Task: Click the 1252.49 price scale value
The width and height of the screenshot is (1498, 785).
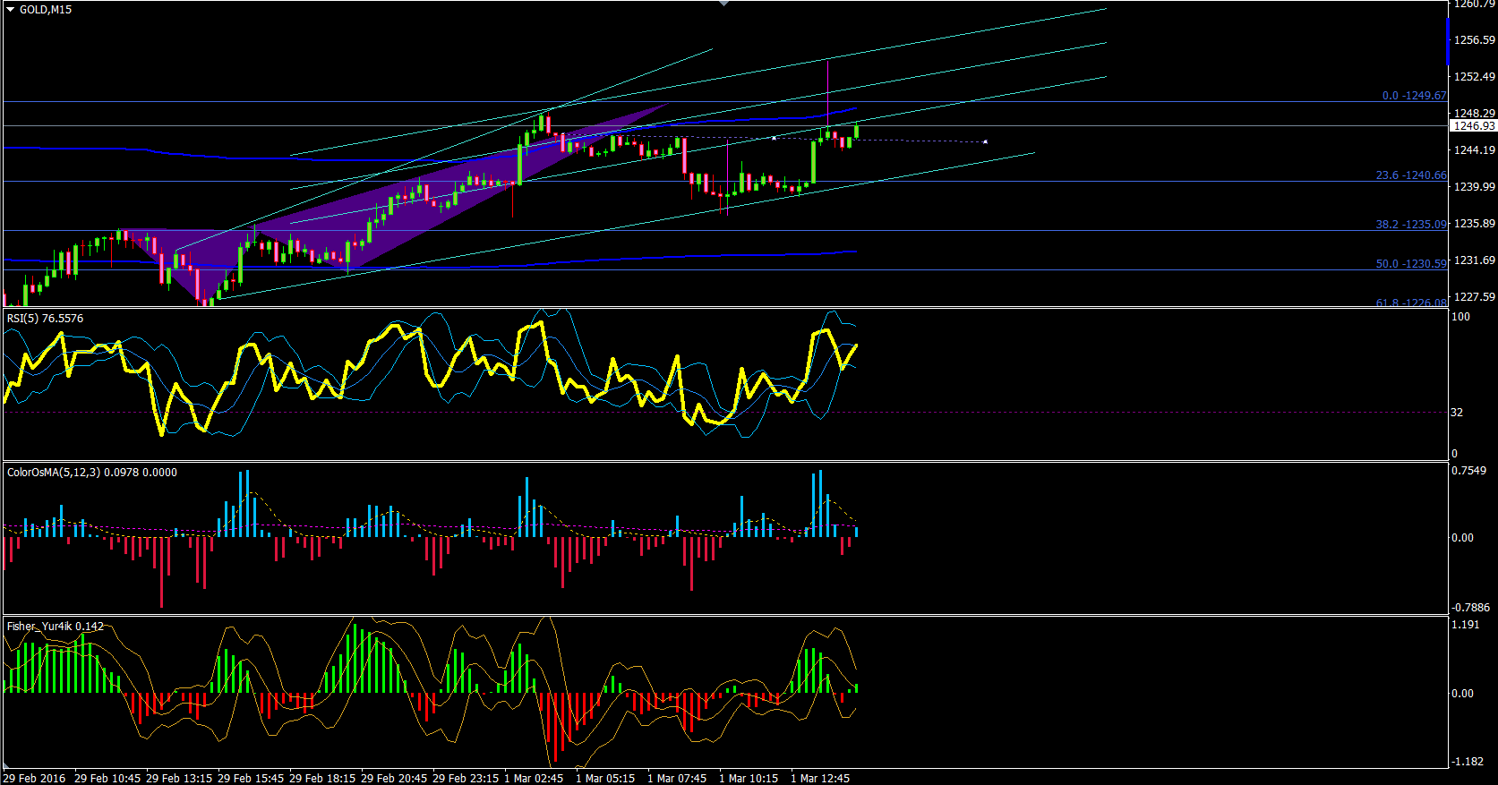Action: click(1475, 76)
